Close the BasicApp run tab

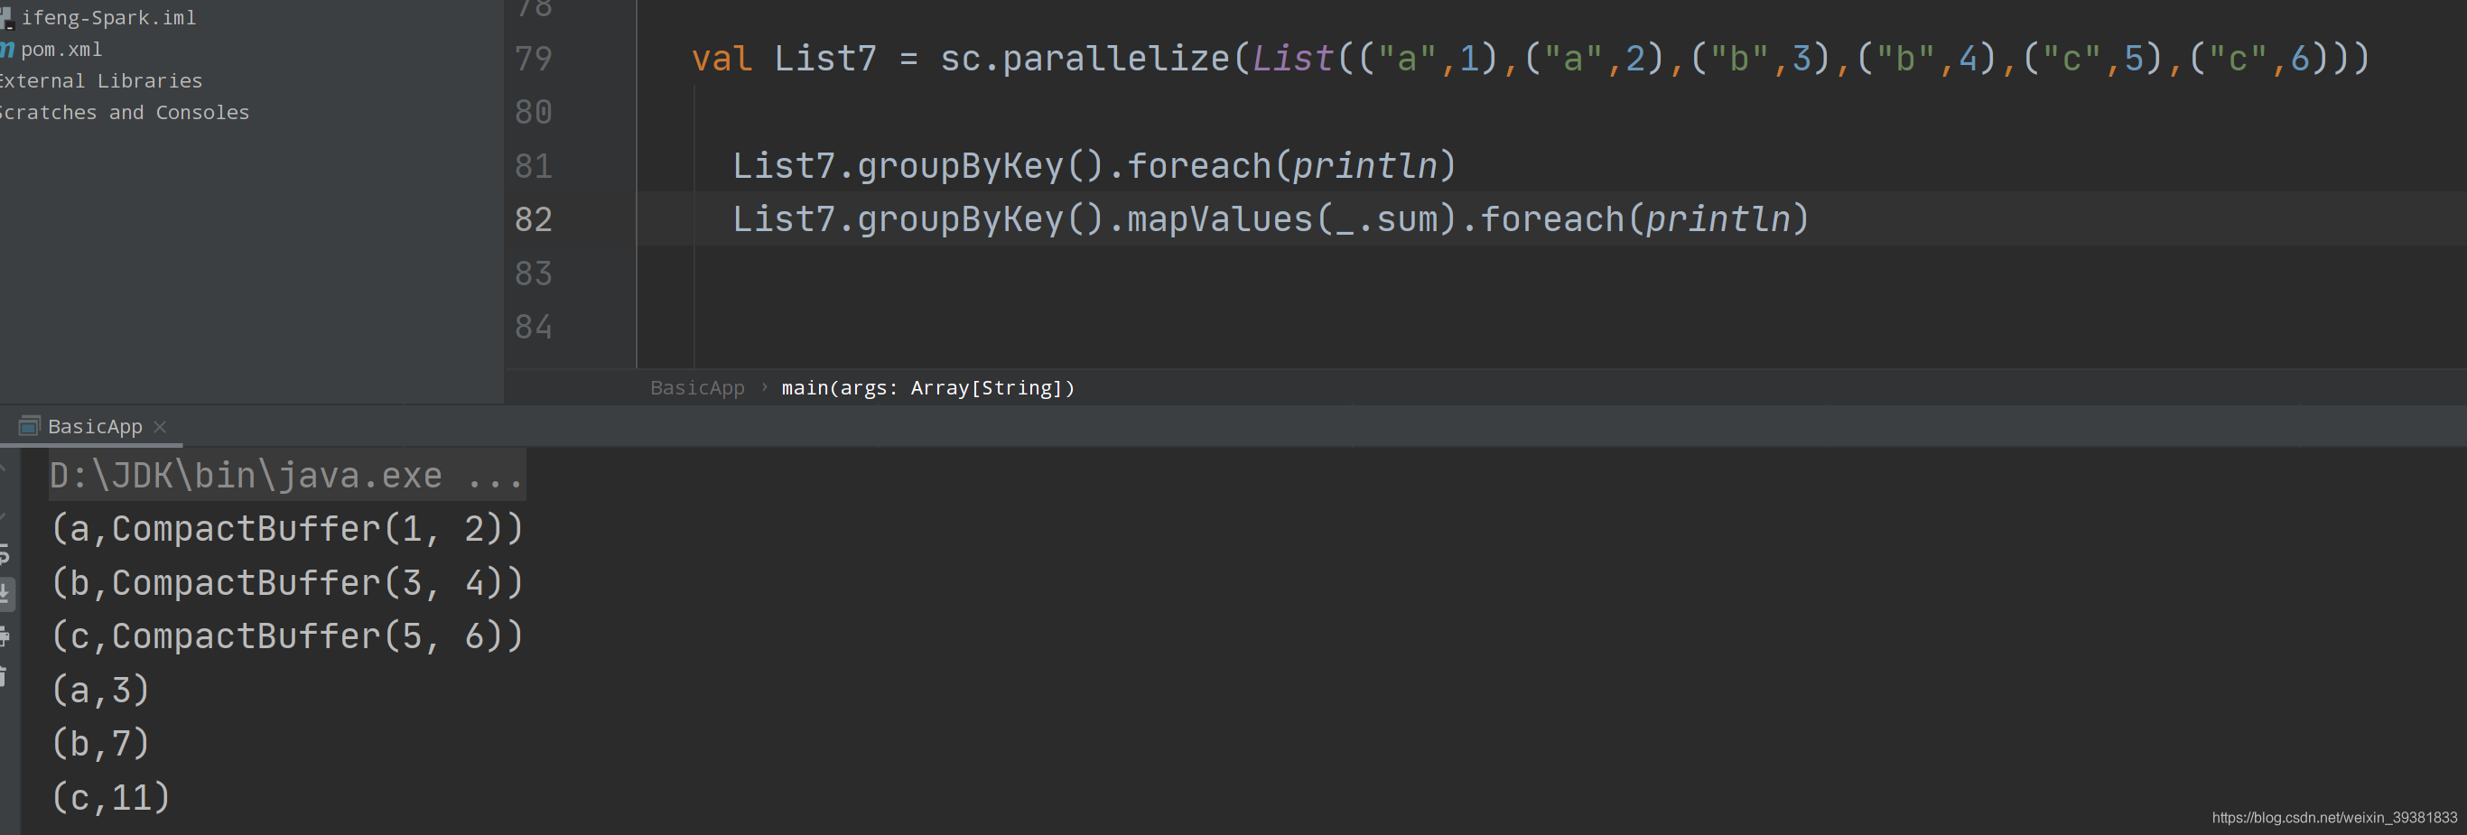[160, 427]
